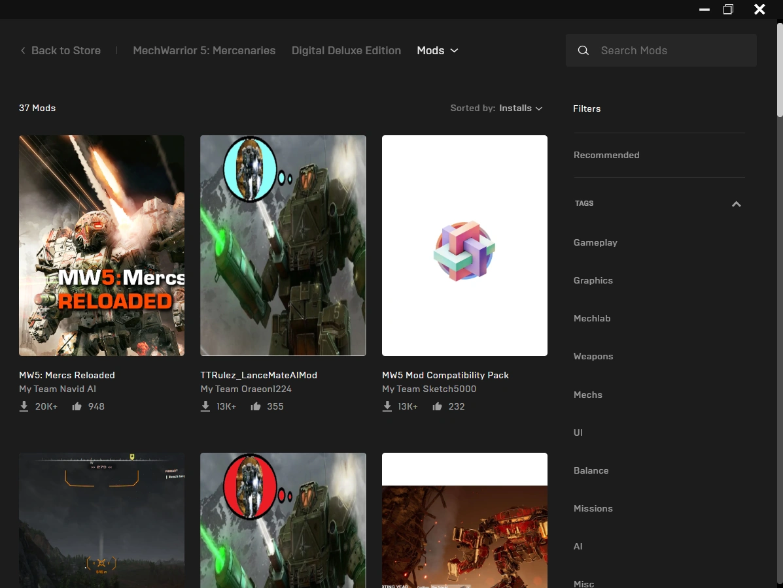The image size is (783, 588).
Task: Open TTRulez_LanceMateAIMod thumbnail with cyan bubble
Action: [283, 246]
